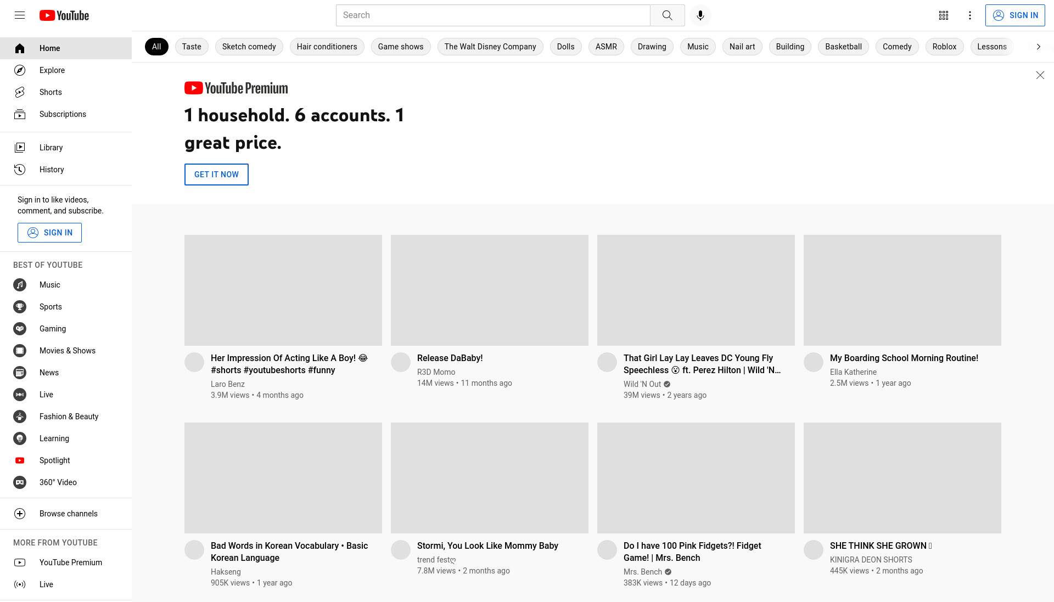Open Movies & Shows category
Image resolution: width=1054 pixels, height=602 pixels.
tap(66, 351)
